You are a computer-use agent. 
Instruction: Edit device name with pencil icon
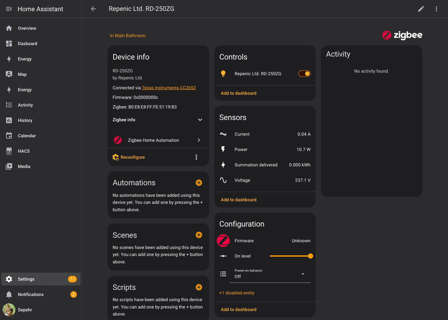point(421,9)
